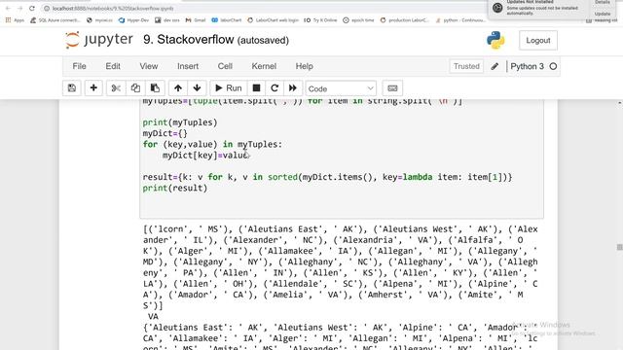This screenshot has width=623, height=350.
Task: Interrupt the kernel with the stop icon
Action: pos(257,88)
